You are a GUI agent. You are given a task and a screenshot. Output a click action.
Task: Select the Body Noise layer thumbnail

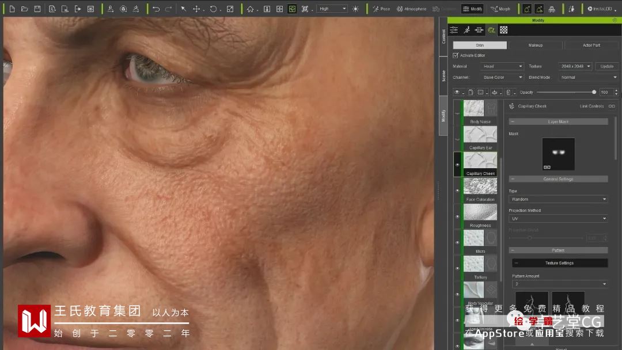(473, 108)
